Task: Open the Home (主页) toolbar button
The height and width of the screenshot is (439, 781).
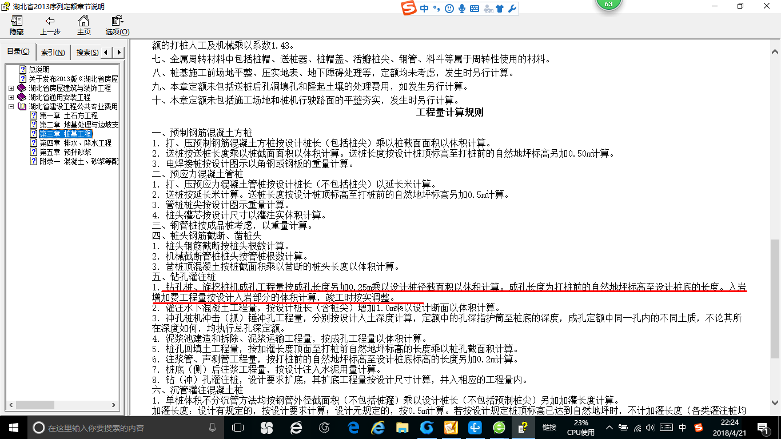Action: click(x=84, y=26)
